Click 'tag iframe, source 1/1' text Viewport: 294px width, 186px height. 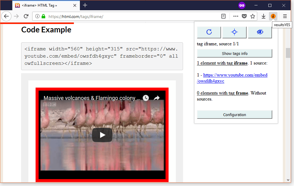click(x=218, y=44)
